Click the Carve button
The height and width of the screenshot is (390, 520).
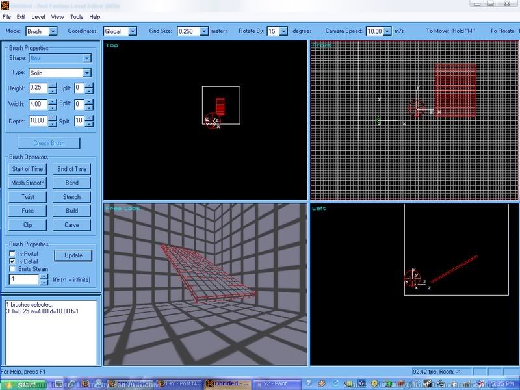point(71,225)
